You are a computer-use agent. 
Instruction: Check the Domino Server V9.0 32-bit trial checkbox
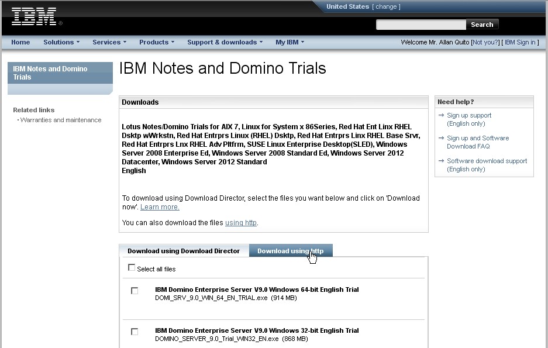[x=135, y=331]
